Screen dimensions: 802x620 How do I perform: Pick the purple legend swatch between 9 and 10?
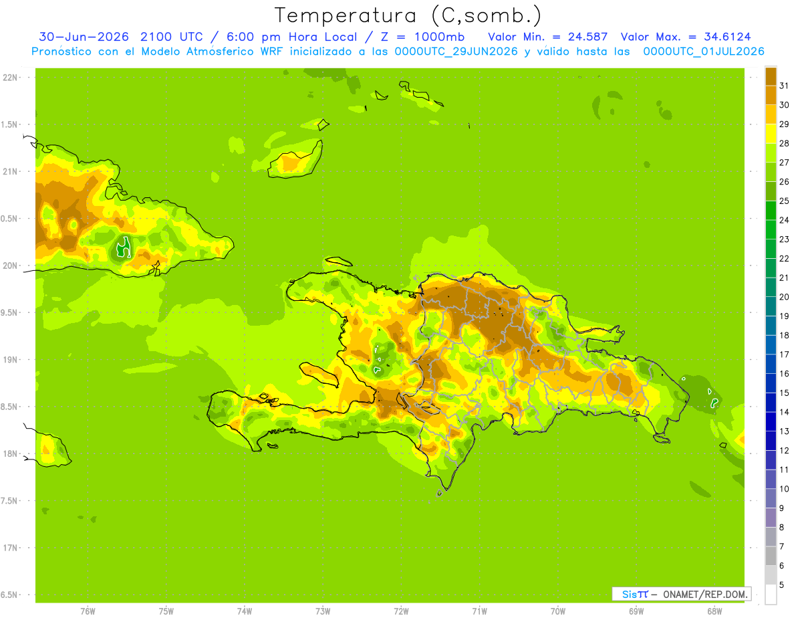[771, 498]
